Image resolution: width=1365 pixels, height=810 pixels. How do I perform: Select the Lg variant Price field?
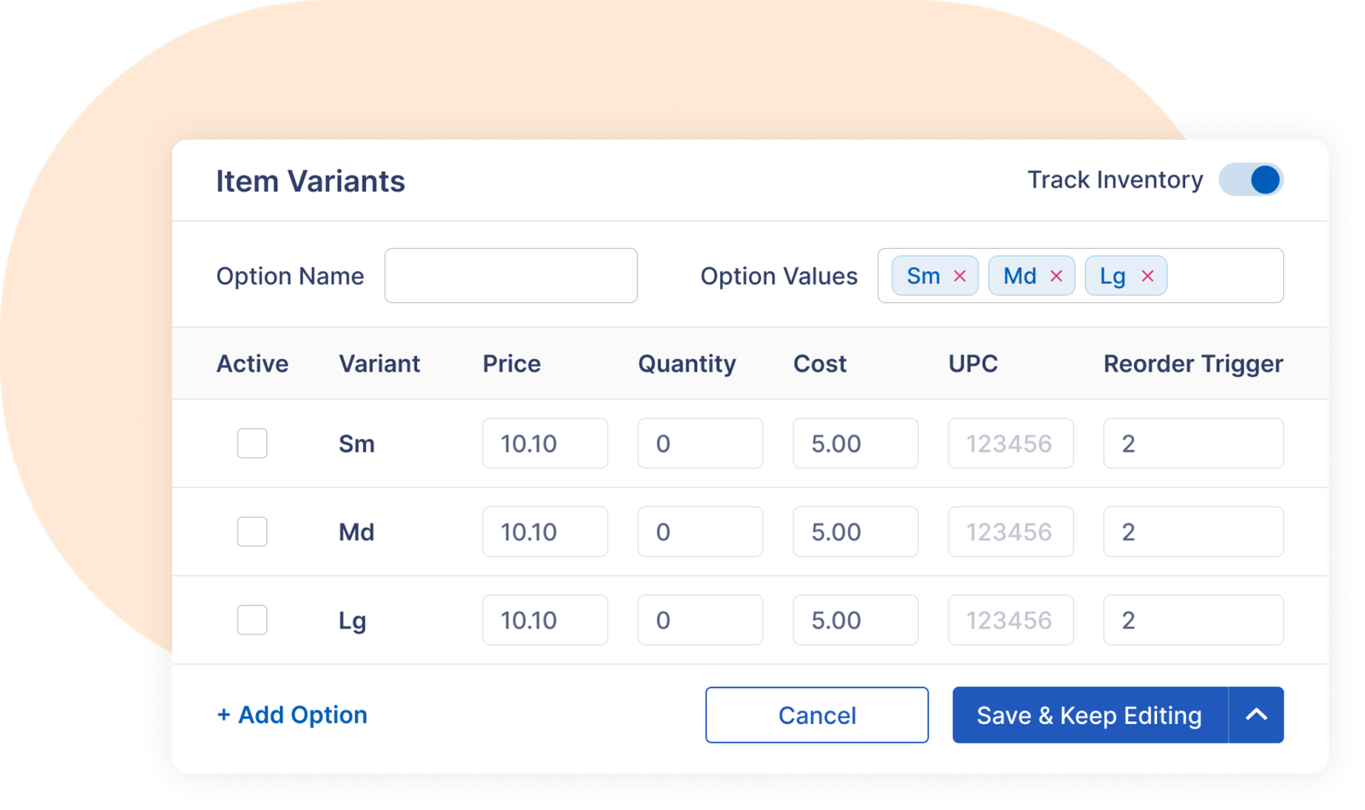(544, 620)
